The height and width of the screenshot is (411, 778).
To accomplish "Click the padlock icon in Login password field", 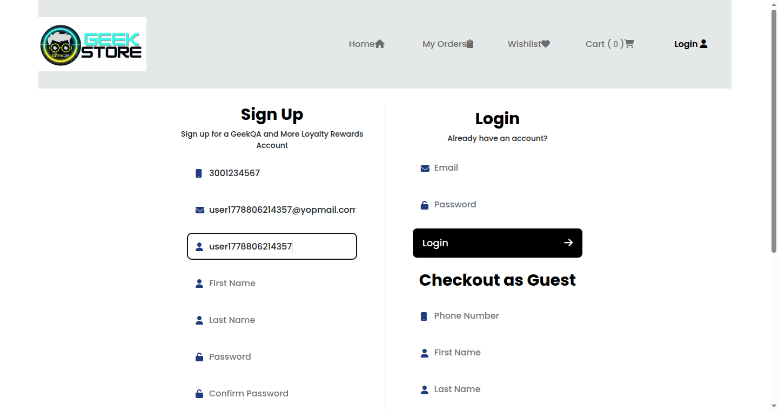I will click(425, 205).
